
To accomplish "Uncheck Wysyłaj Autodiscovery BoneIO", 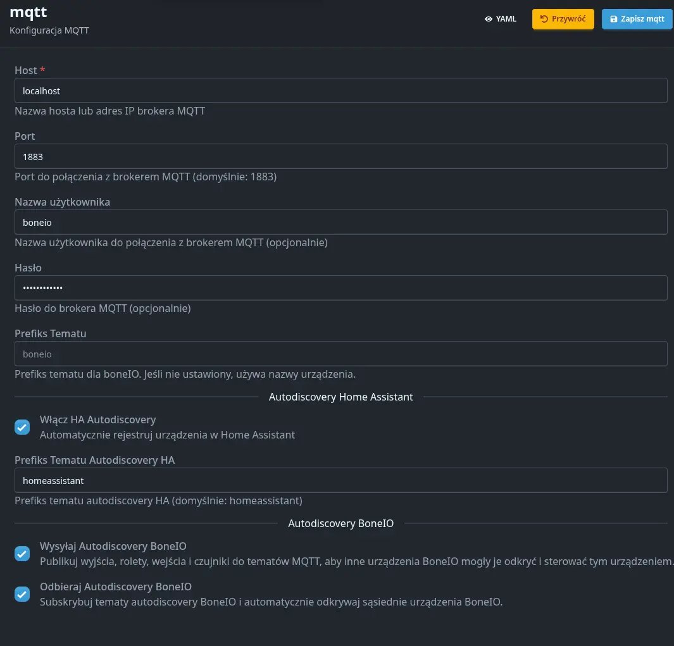I will point(22,554).
